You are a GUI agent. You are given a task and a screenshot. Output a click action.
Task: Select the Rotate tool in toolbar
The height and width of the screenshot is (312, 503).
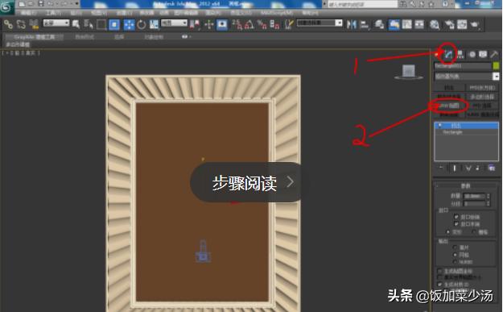141,25
